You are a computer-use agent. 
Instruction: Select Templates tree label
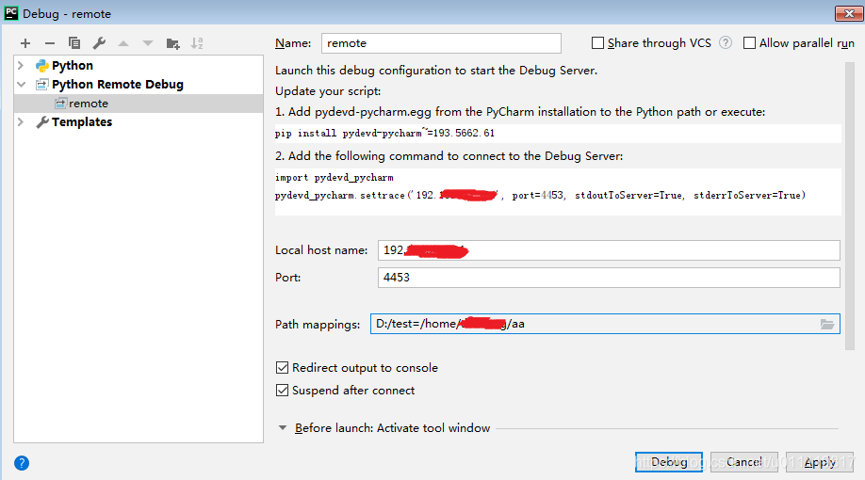82,121
